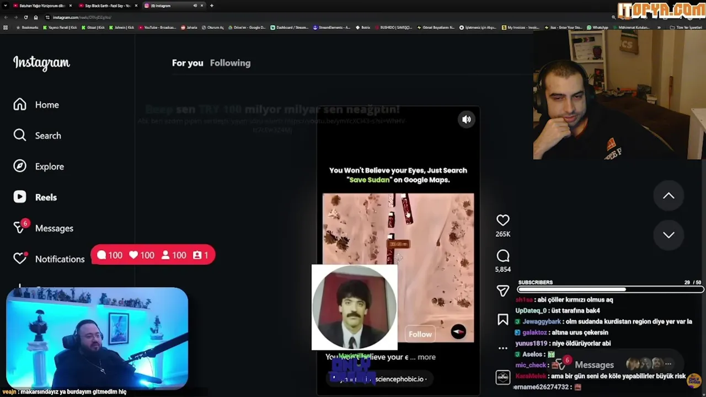Click the 5,854 comments count
The image size is (706, 397).
point(502,269)
